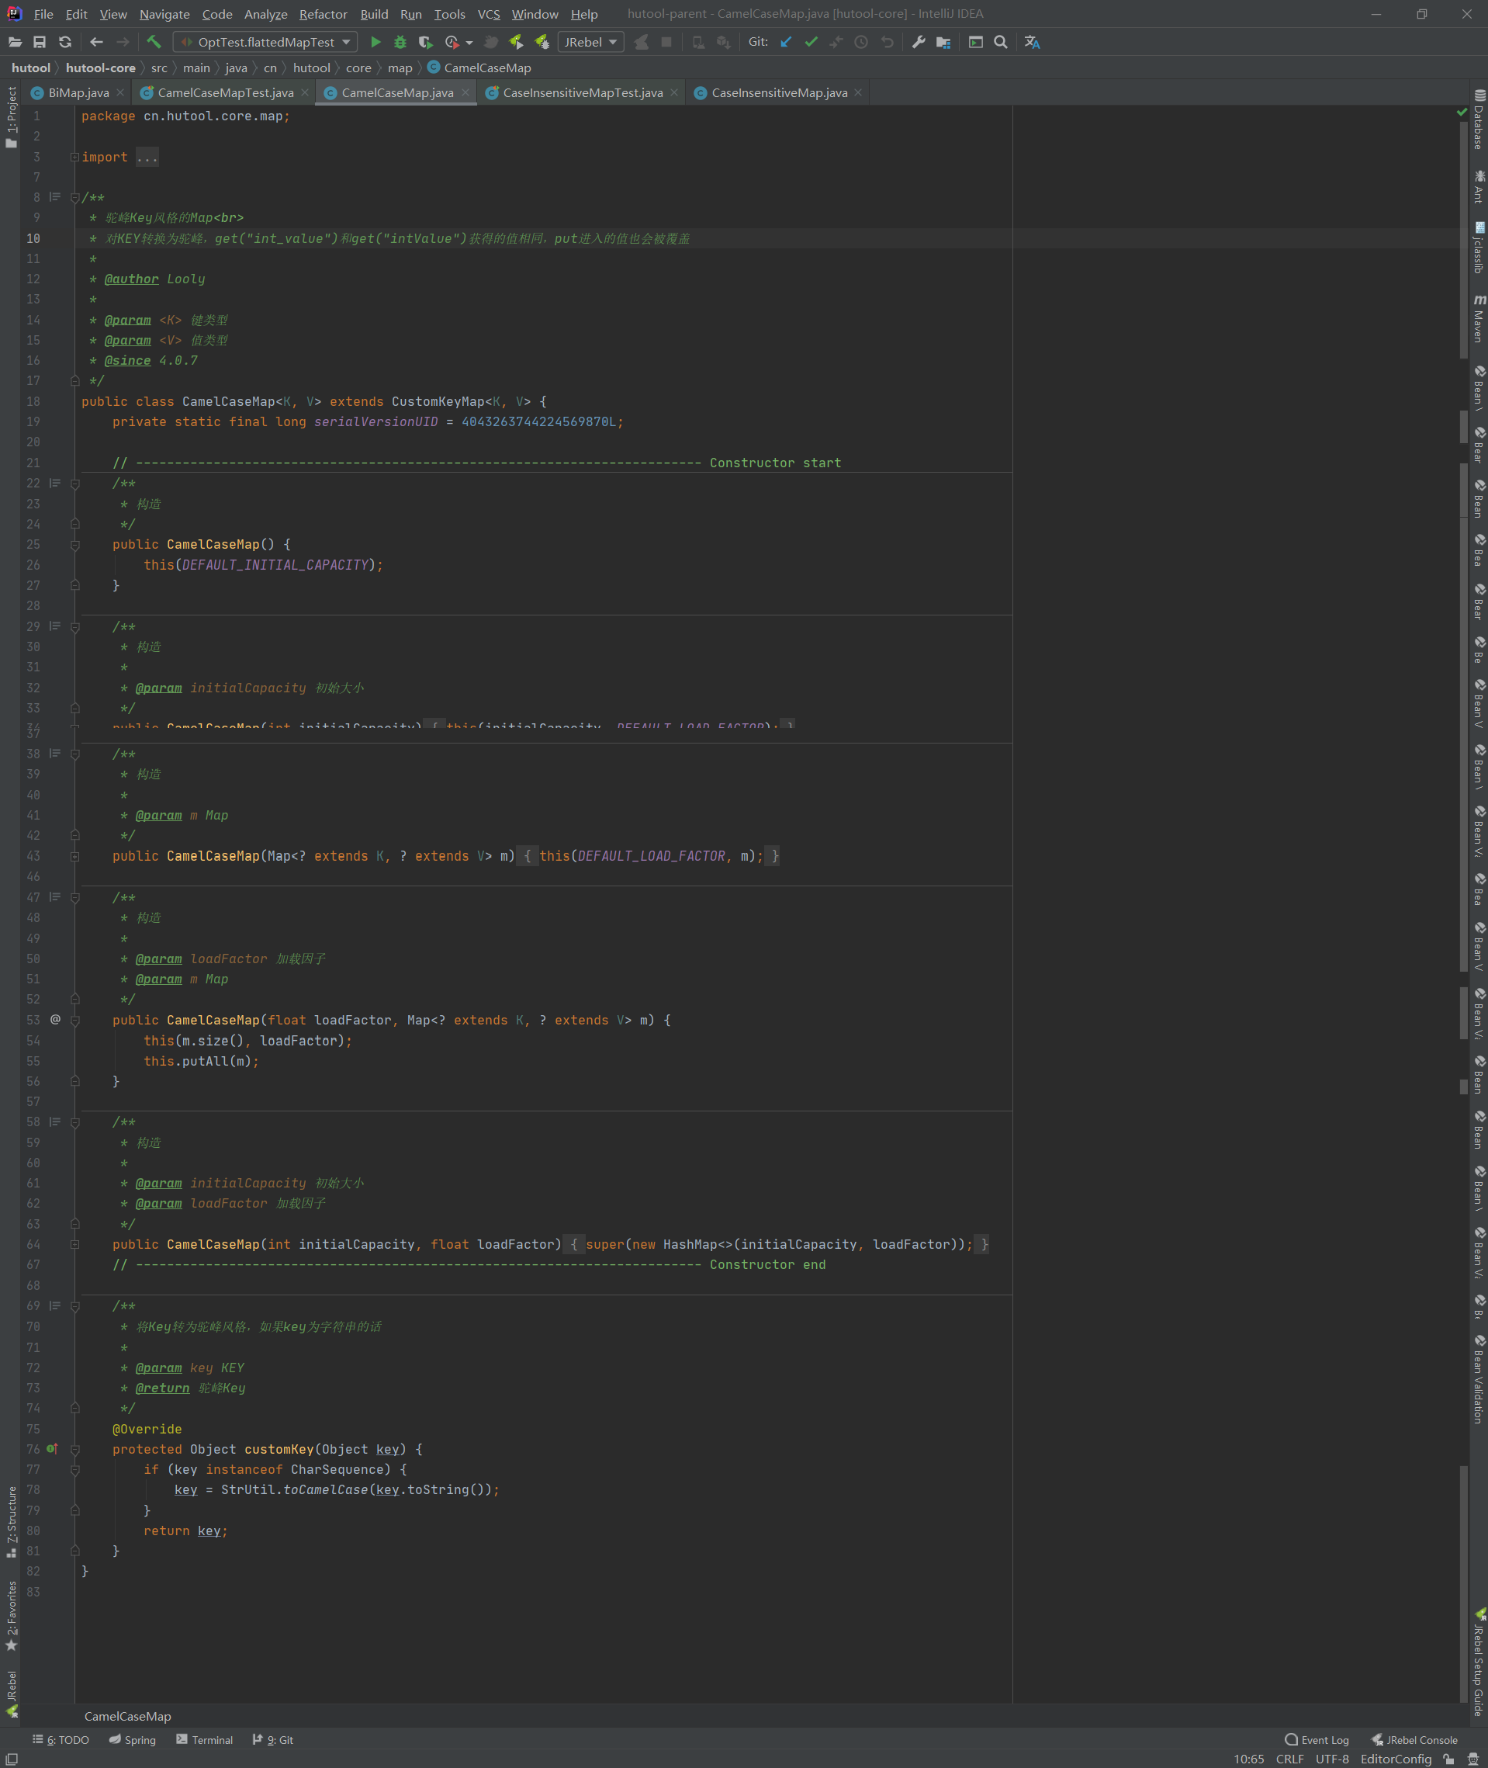
Task: Click Git commit green checkmark
Action: [811, 42]
